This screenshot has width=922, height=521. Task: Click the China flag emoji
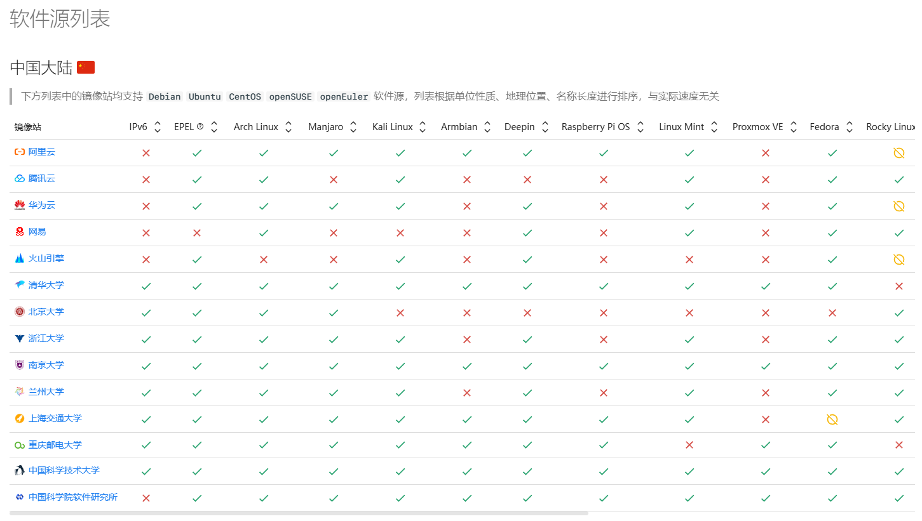(x=86, y=67)
